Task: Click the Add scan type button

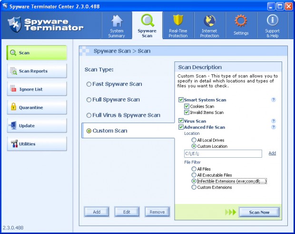Action: click(97, 212)
